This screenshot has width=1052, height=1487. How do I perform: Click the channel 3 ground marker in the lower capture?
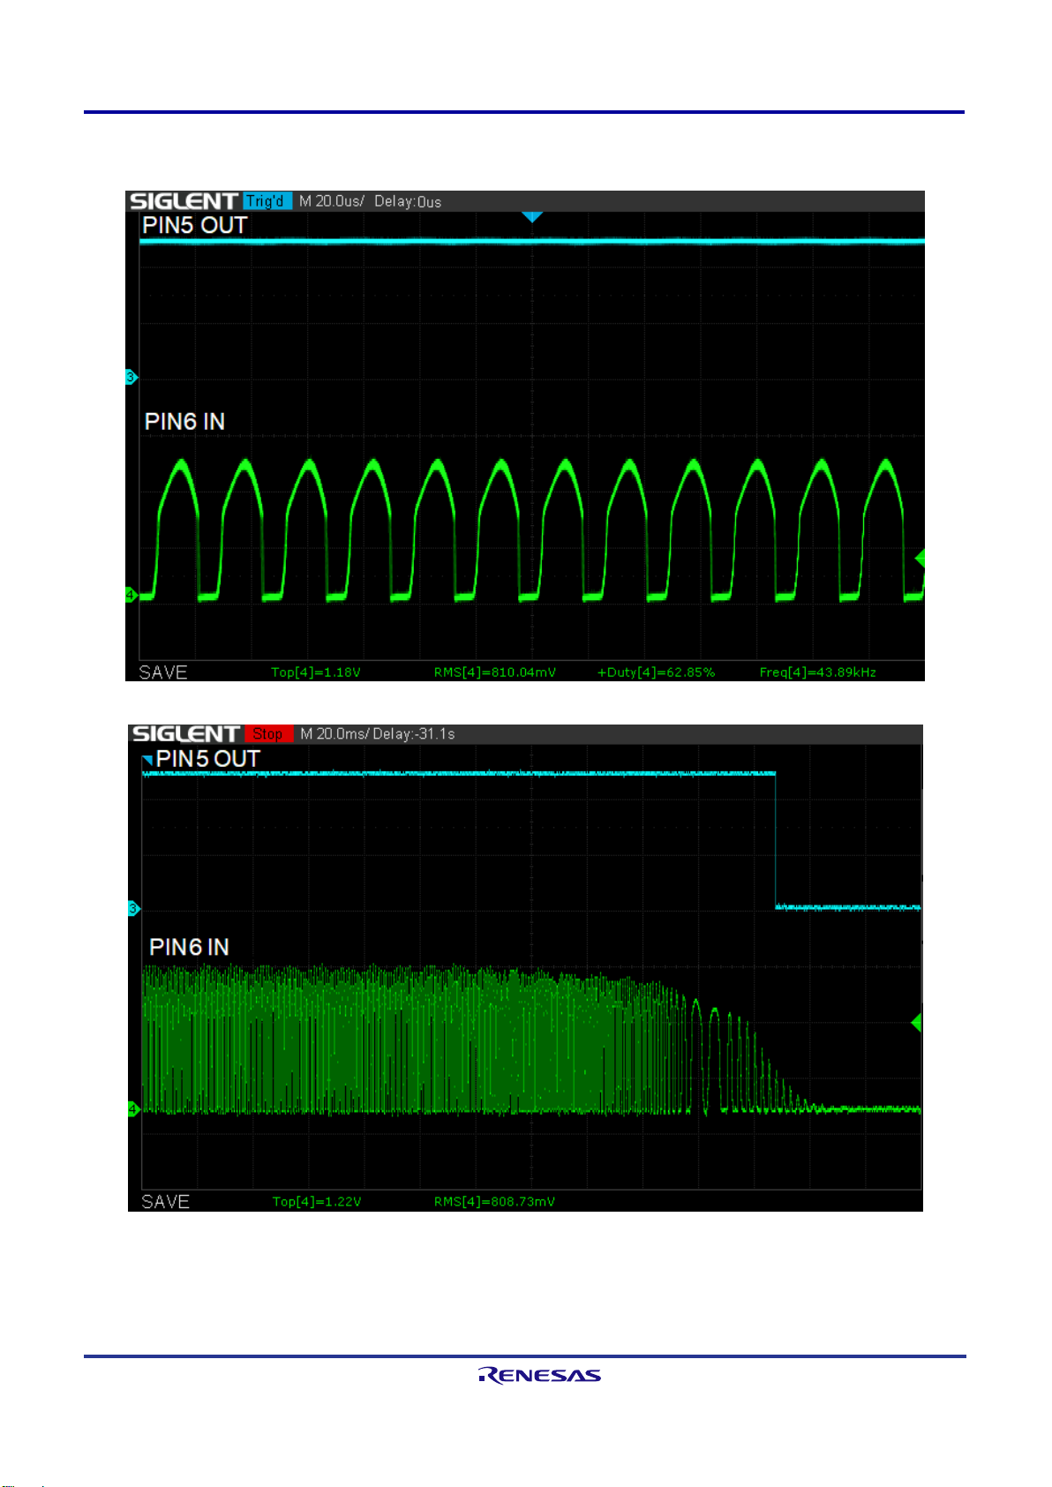(x=134, y=909)
